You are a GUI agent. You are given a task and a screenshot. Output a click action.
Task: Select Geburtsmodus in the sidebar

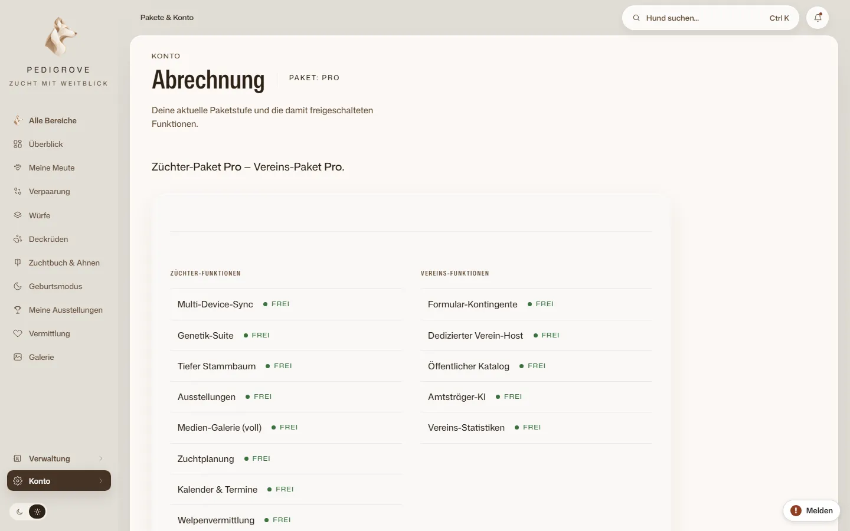(59, 286)
